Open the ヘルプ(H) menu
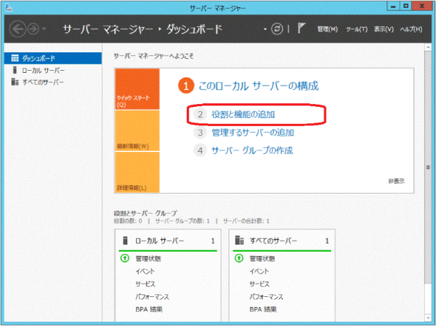Image resolution: width=436 pixels, height=326 pixels. pos(411,29)
